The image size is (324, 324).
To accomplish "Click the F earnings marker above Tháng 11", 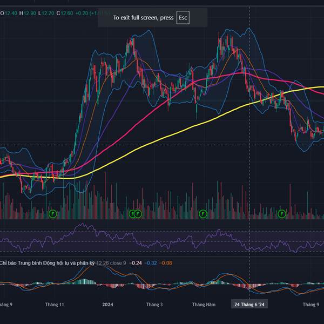I will [53, 214].
